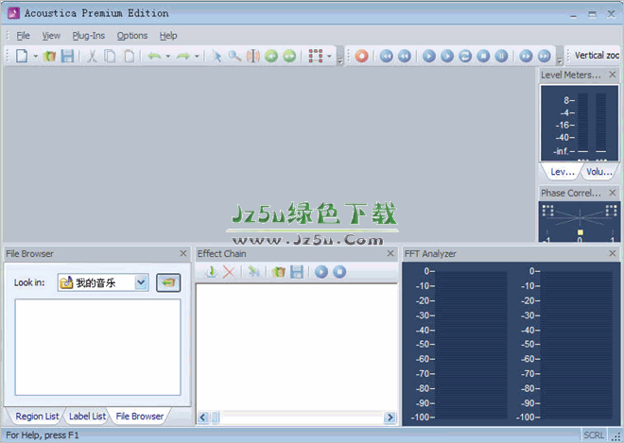This screenshot has width=624, height=443.
Task: Switch to the Label List tab
Action: 88,417
